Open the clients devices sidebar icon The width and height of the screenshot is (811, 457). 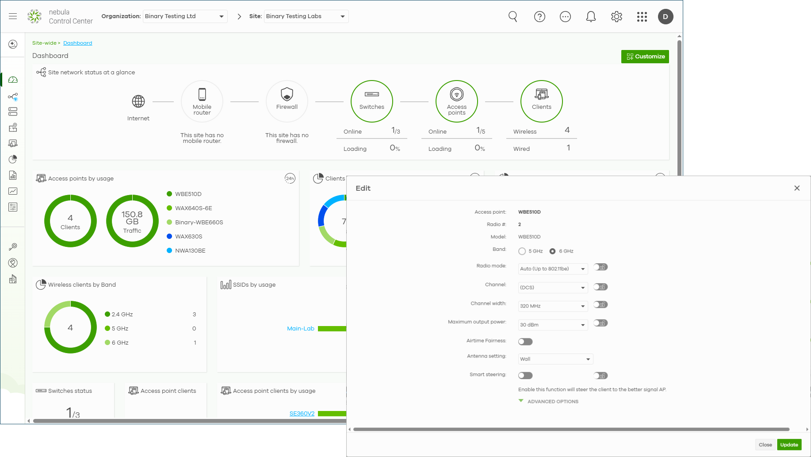(x=13, y=143)
